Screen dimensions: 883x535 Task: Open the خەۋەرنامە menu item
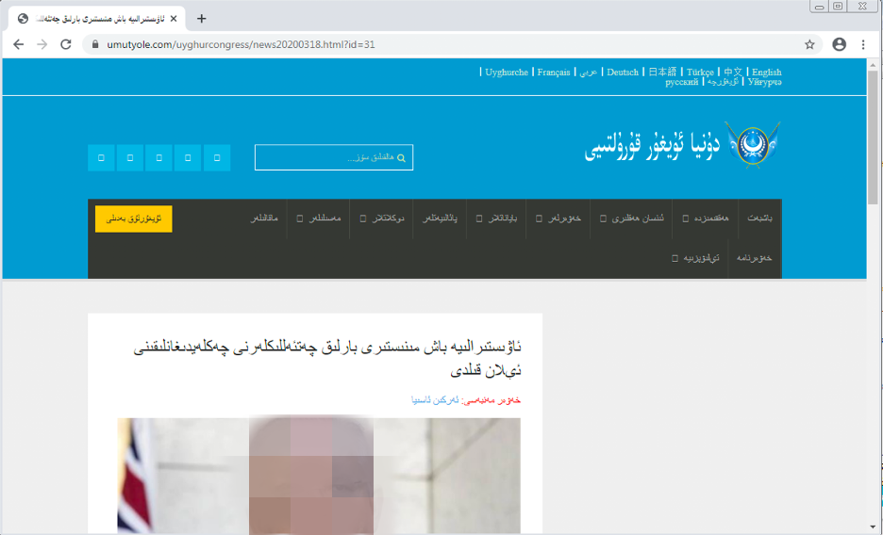coord(755,258)
